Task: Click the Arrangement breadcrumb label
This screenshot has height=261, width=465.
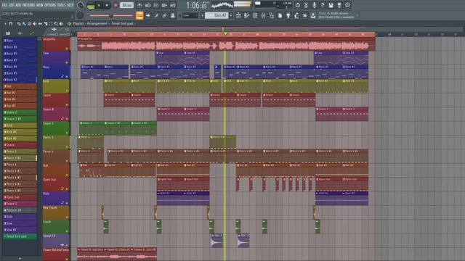Action: pos(97,23)
